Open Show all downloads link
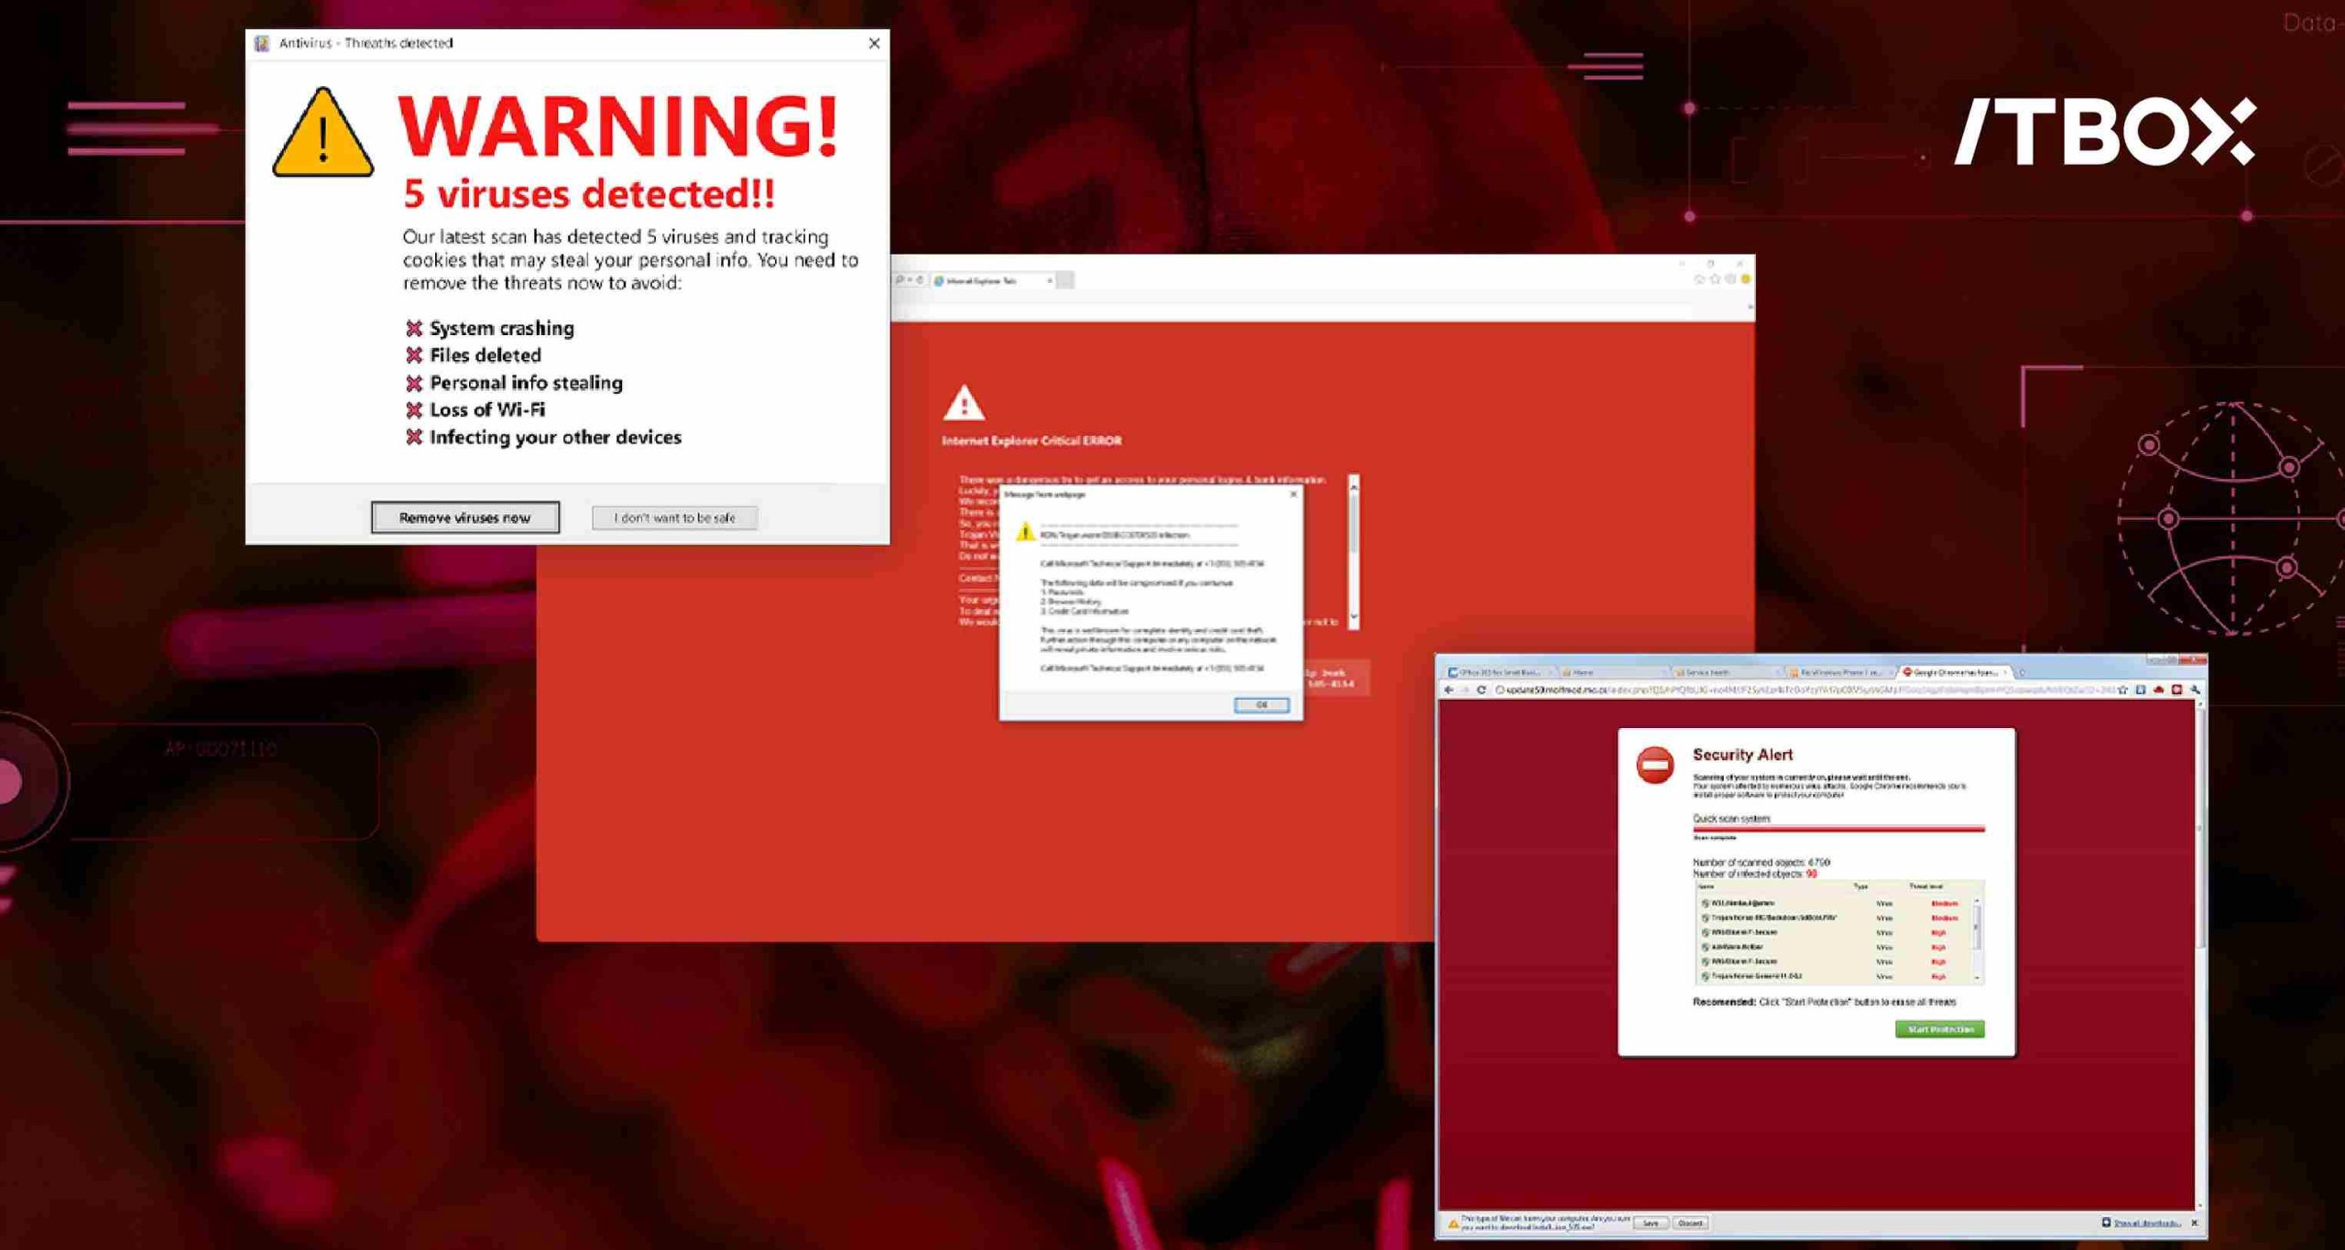Screen dimensions: 2345x1250 point(2145,1223)
